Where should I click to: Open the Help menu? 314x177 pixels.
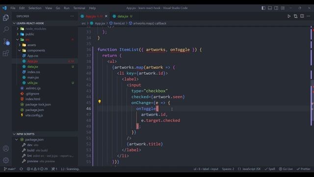click(x=92, y=8)
